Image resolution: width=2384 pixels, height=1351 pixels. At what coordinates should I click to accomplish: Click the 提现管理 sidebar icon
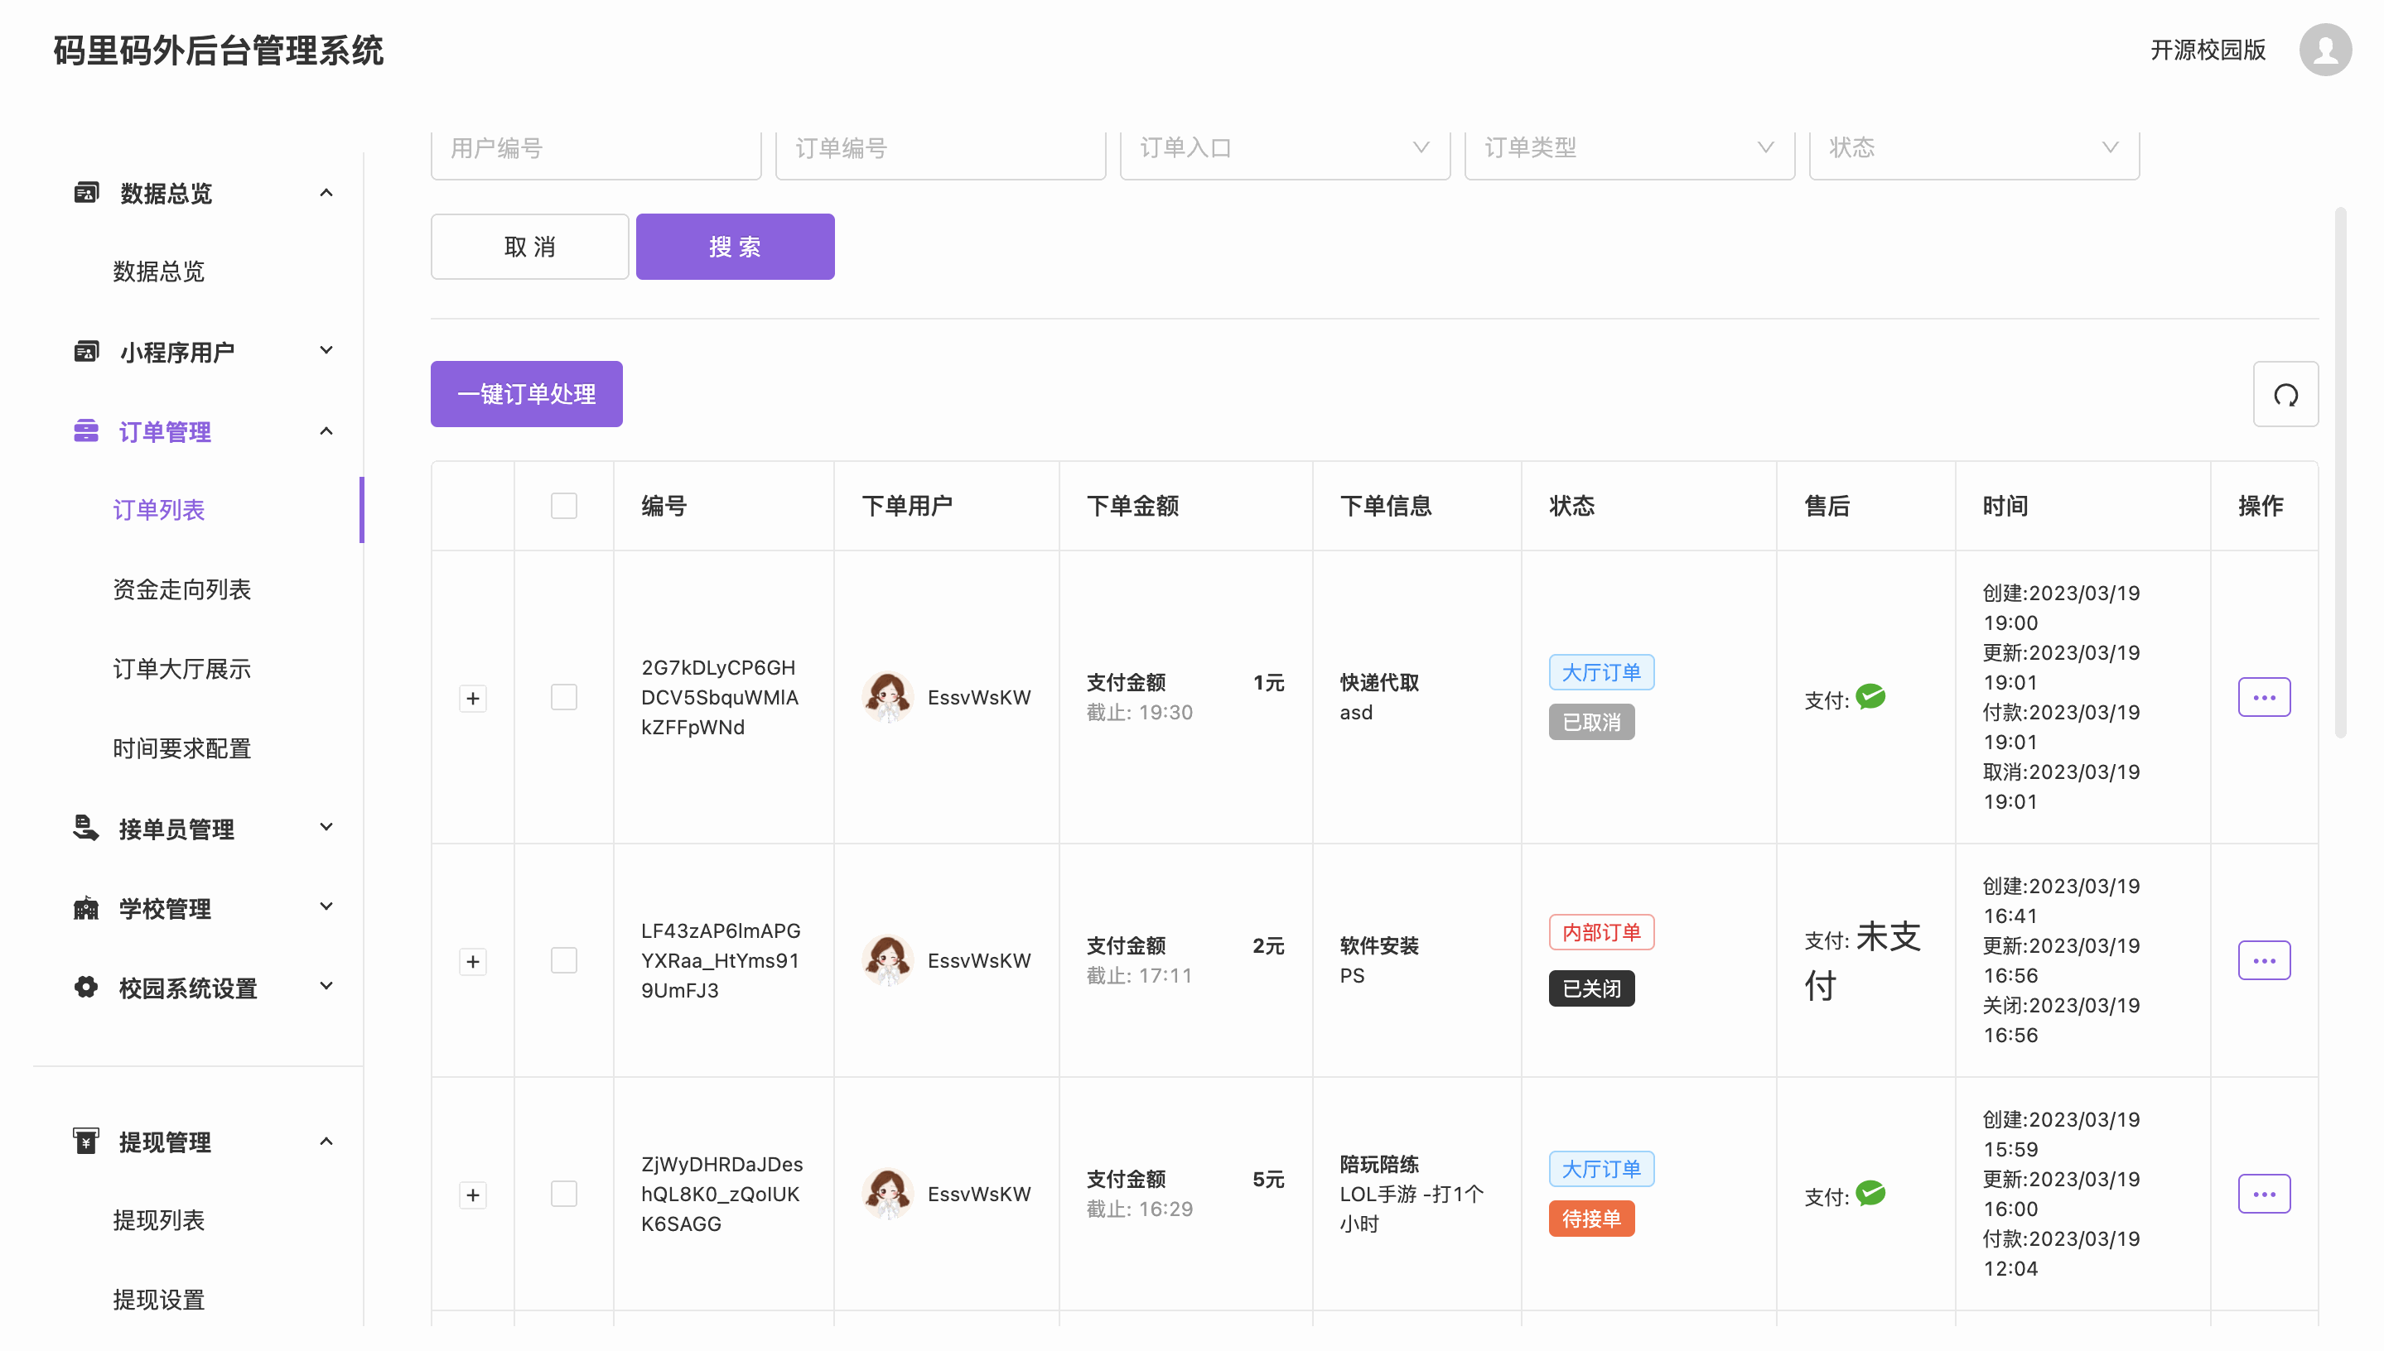(85, 1142)
